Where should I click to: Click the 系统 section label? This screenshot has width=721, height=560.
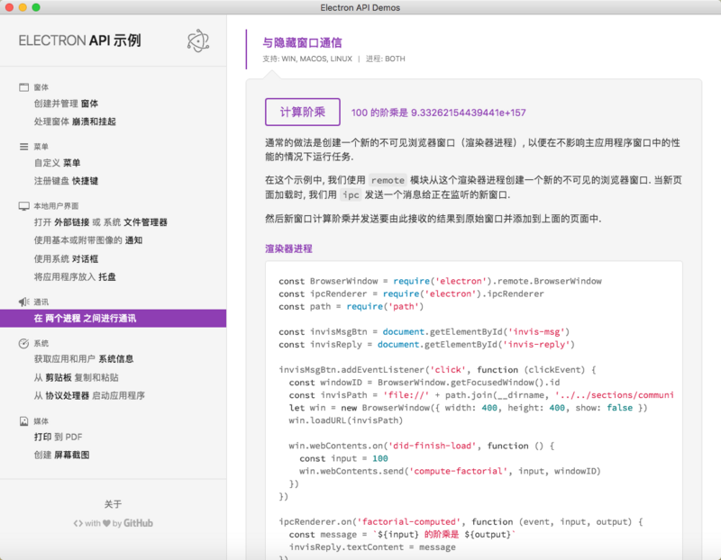[41, 343]
